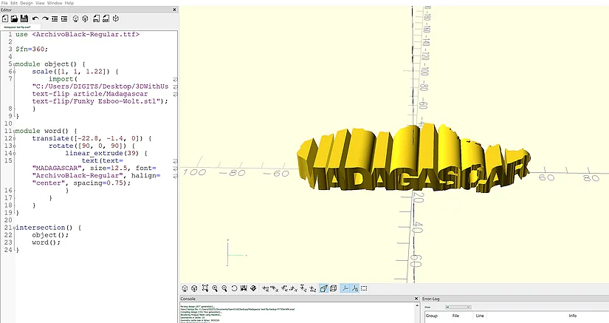Viewport: 609px width, 323px height.
Task: Collapse the fold marker at line 13 rotate
Action: click(x=14, y=146)
